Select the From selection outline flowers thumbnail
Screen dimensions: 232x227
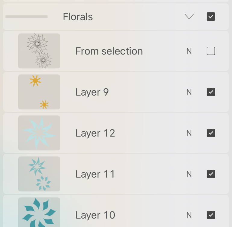coord(39,51)
